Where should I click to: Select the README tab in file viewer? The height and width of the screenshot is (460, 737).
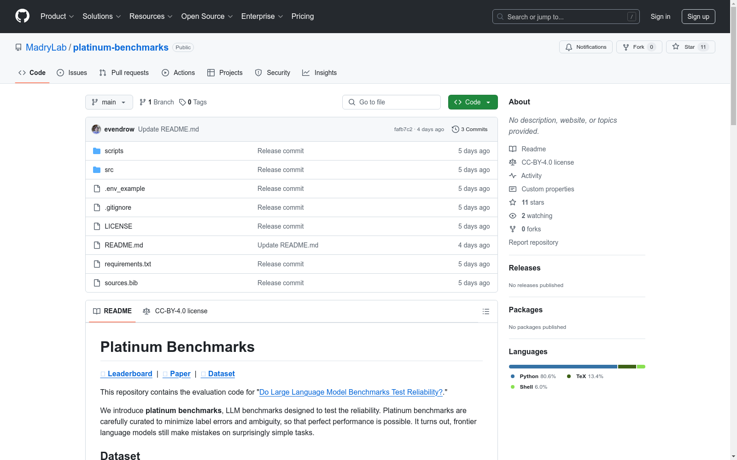click(112, 311)
